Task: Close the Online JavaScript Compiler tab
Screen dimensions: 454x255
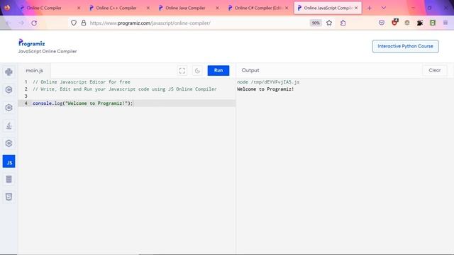Action: point(356,8)
